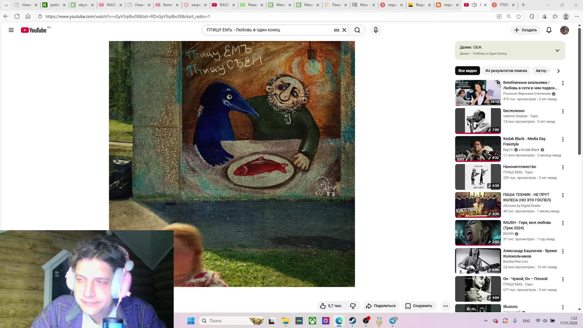
Task: Open options for Kodak Black Media Day video
Action: (x=563, y=139)
